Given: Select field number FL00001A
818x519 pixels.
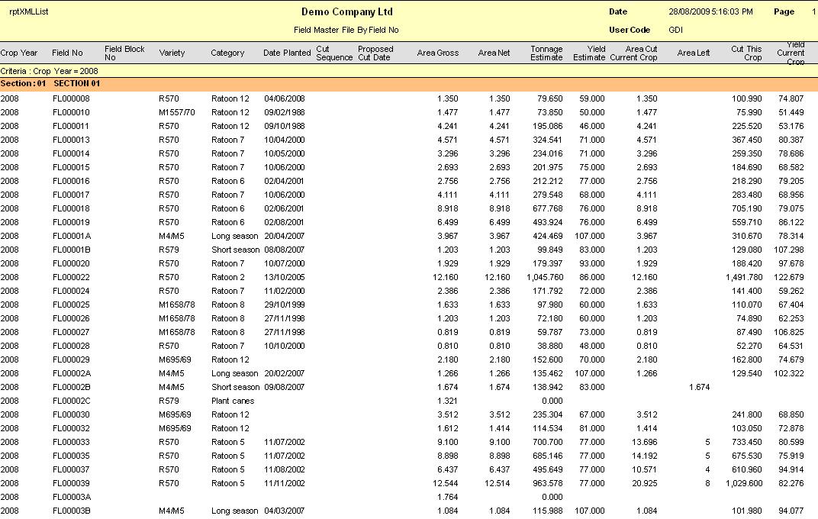Looking at the screenshot, I should [x=72, y=236].
